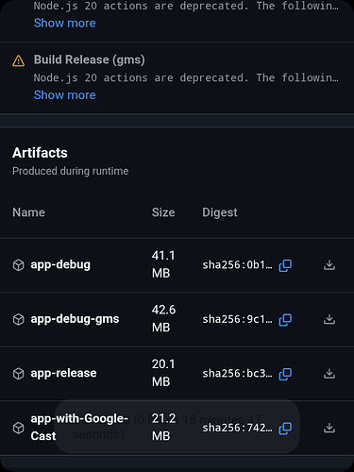Click the sha256:9c1… digest text

coord(237,319)
